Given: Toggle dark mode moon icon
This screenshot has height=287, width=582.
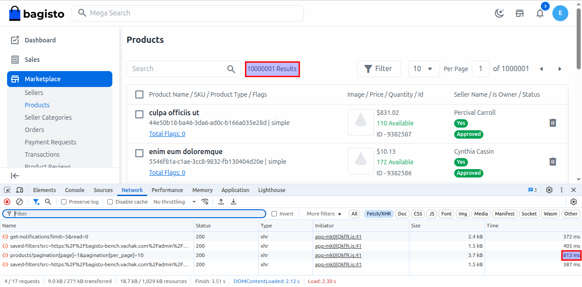Looking at the screenshot, I should coord(499,13).
